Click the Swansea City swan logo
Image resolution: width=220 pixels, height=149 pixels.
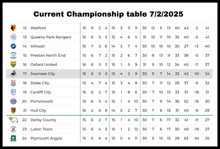[13, 74]
